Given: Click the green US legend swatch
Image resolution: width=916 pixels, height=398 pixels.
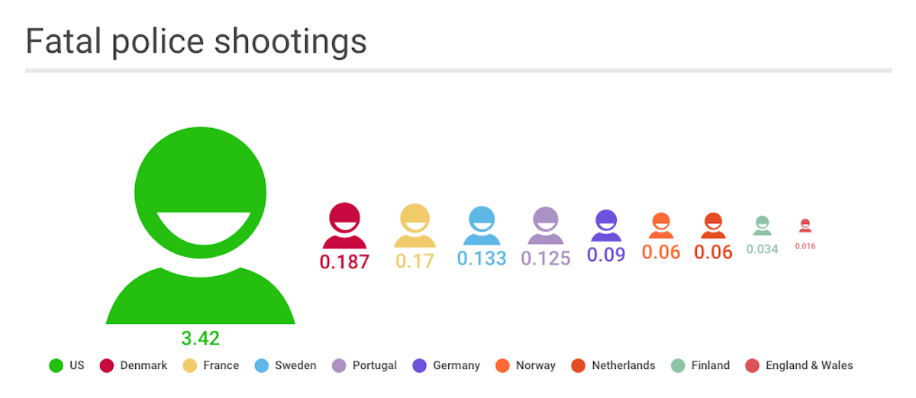Looking at the screenshot, I should tap(56, 366).
